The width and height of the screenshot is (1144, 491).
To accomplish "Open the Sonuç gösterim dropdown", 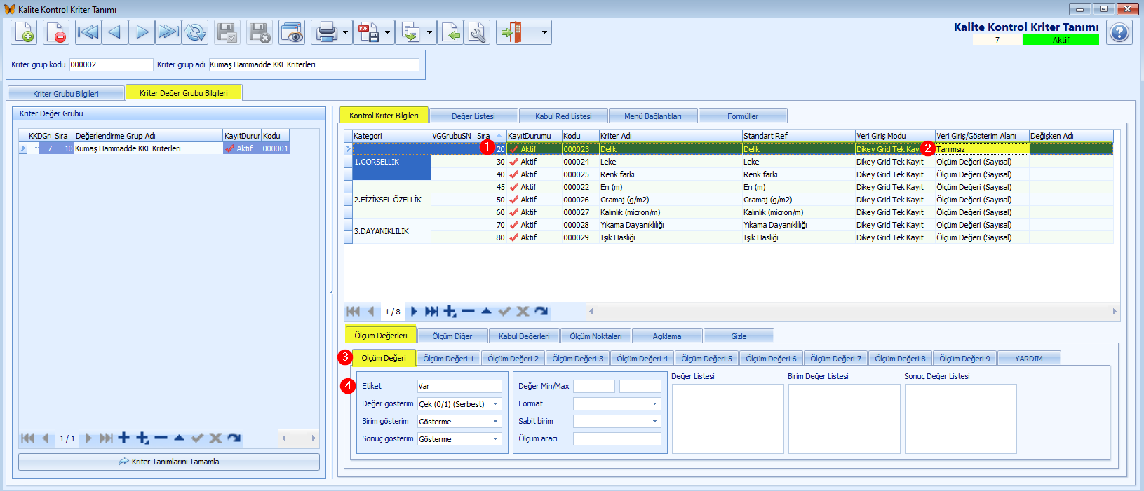I will coord(495,439).
